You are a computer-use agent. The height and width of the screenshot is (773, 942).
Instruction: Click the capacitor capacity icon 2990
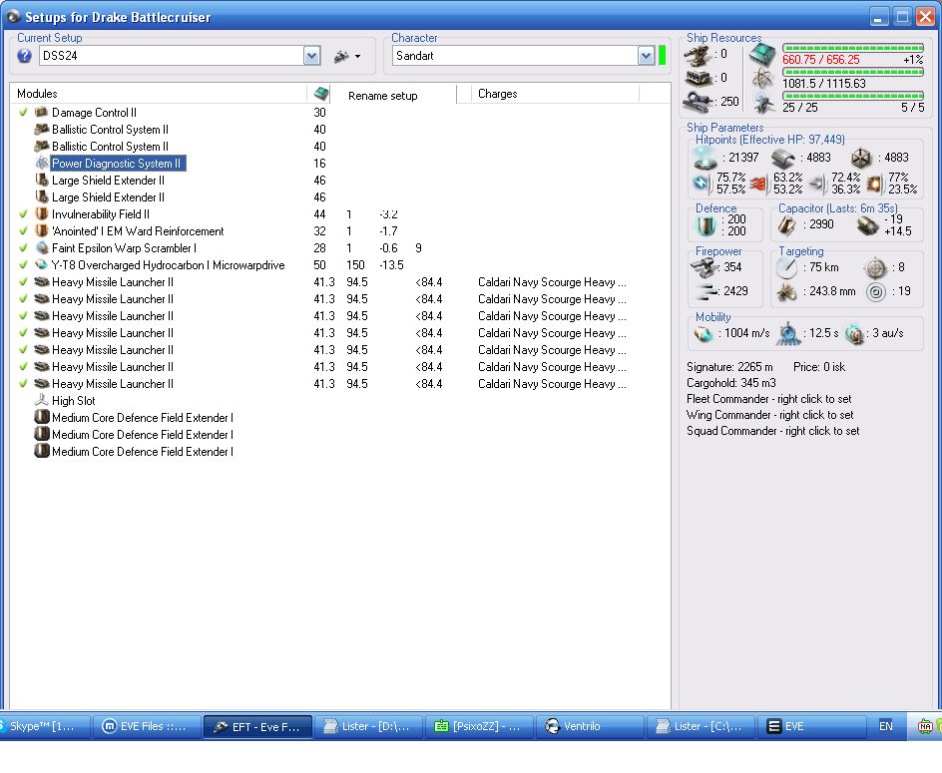pos(787,225)
